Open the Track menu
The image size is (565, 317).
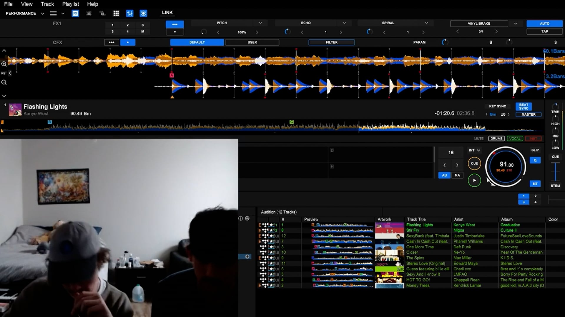tap(47, 4)
